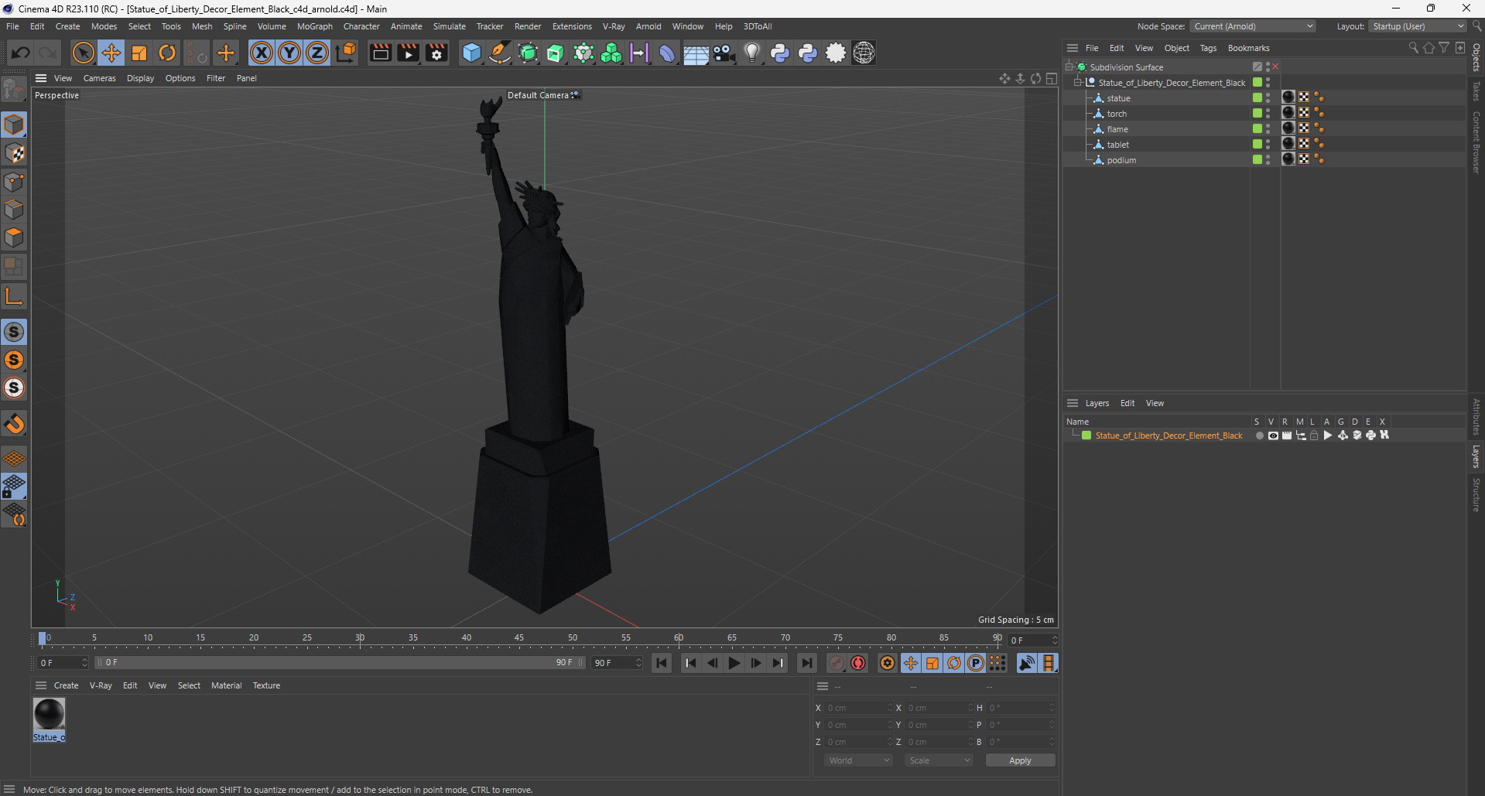Click the Layers vertical tab on right edge
Screen dimensions: 1485x796
tap(1476, 456)
